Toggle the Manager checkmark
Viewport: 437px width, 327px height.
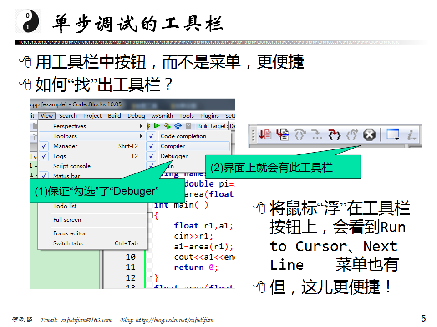[44, 146]
